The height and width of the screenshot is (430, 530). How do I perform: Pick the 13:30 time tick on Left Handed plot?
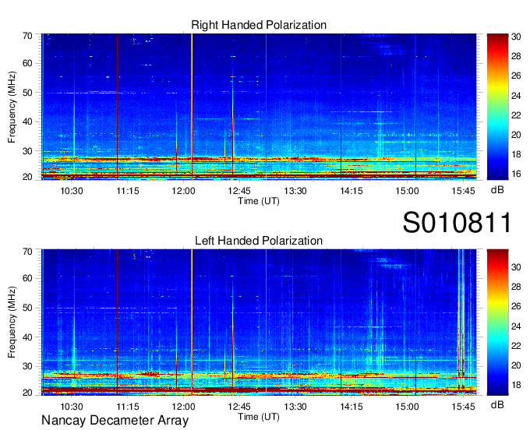(295, 407)
